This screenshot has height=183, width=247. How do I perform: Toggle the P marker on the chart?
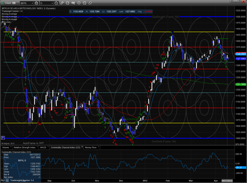point(3,137)
